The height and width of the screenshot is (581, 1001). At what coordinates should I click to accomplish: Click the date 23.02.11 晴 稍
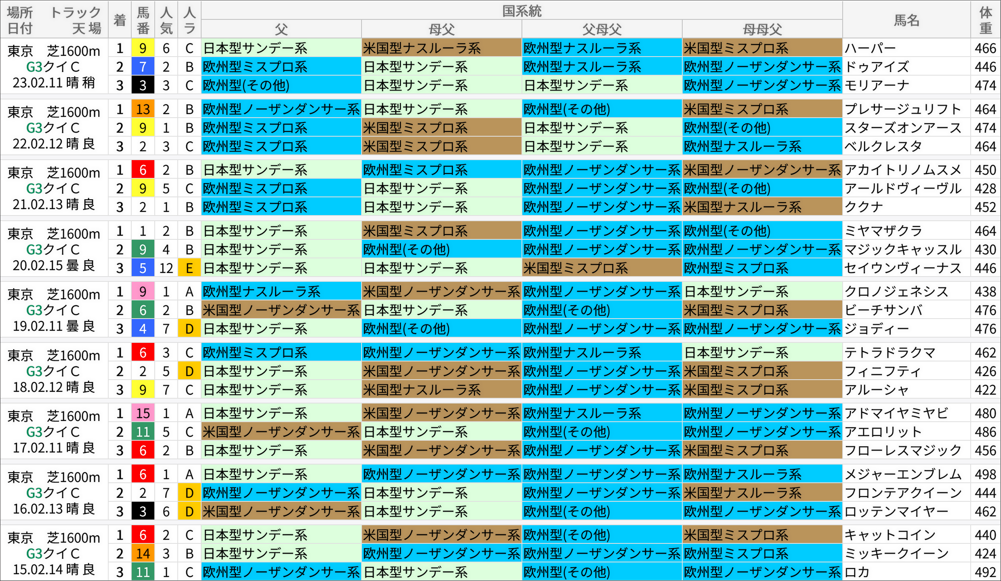54,83
